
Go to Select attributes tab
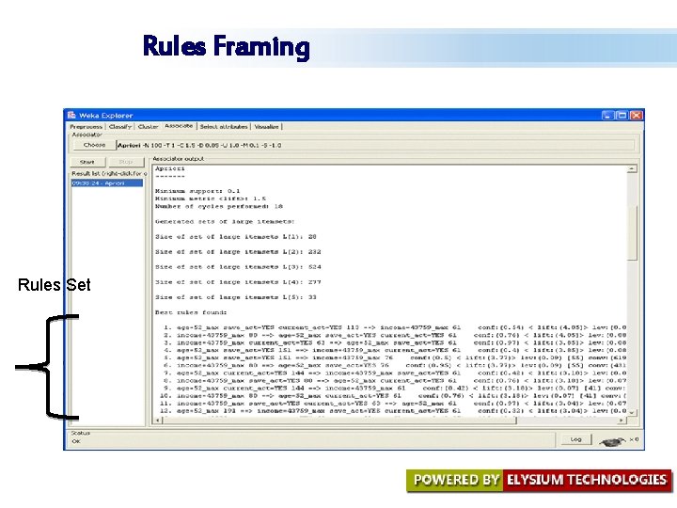pos(224,127)
